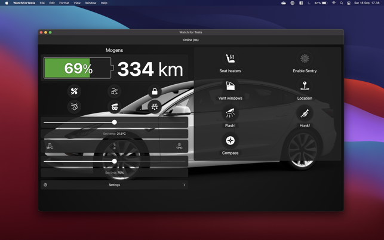Toggle the climate fan icon
This screenshot has height=240, width=384.
pos(74,91)
